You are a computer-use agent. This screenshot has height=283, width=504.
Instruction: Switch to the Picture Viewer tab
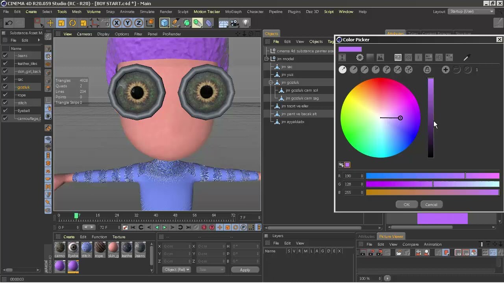(391, 236)
